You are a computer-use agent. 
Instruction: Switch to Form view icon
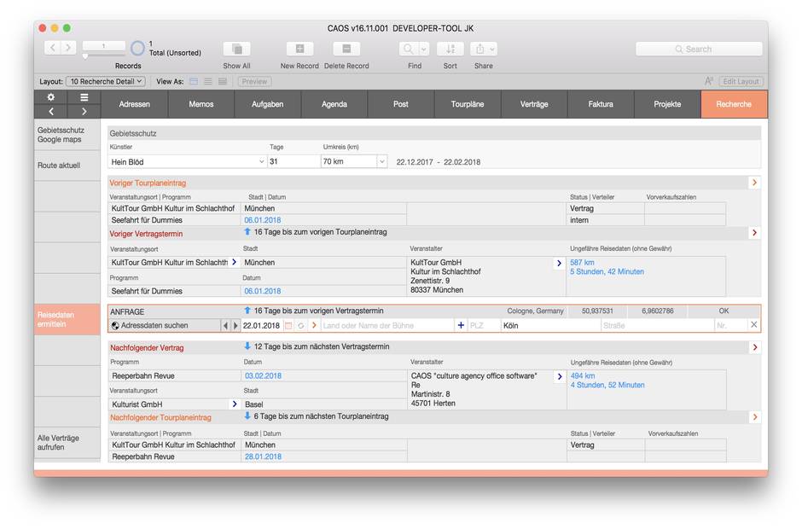coord(194,81)
